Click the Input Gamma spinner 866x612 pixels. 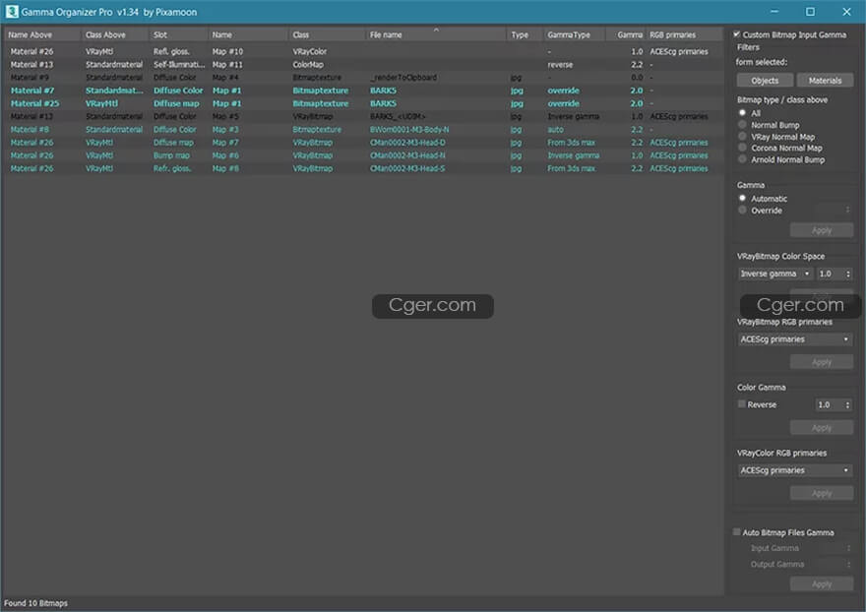[x=834, y=548]
